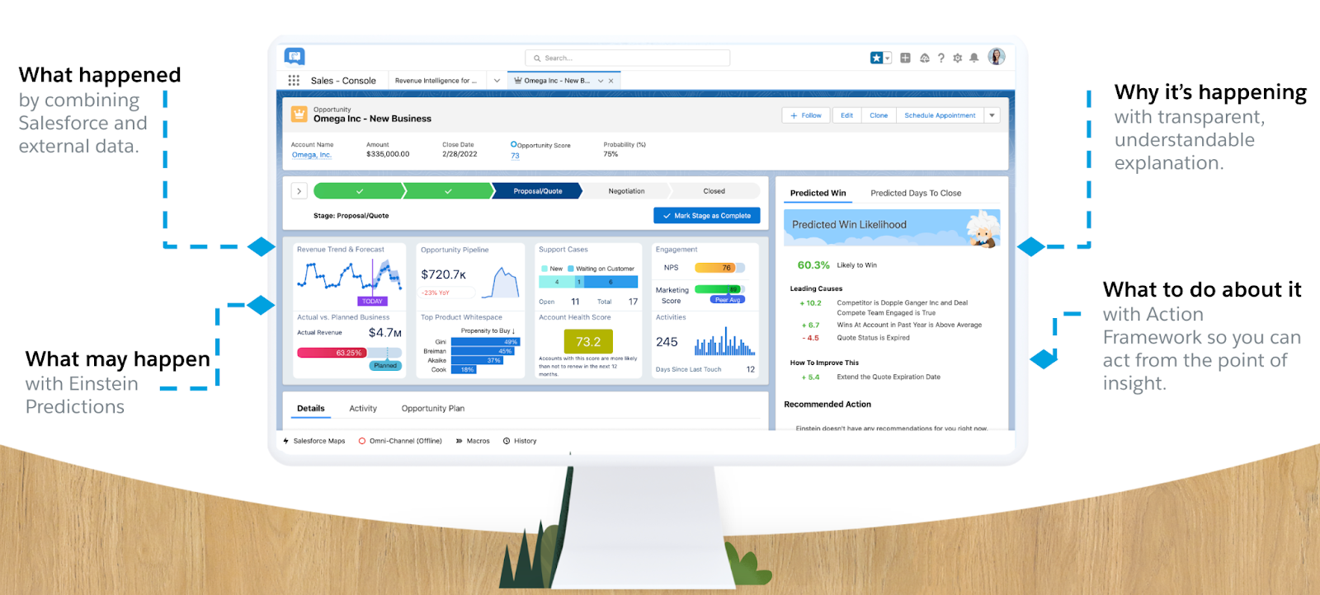The width and height of the screenshot is (1320, 595).
Task: Click the Favorites star icon
Action: [876, 58]
